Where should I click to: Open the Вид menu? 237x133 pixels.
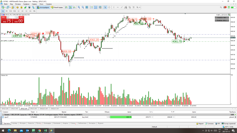pyautogui.click(x=12, y=4)
